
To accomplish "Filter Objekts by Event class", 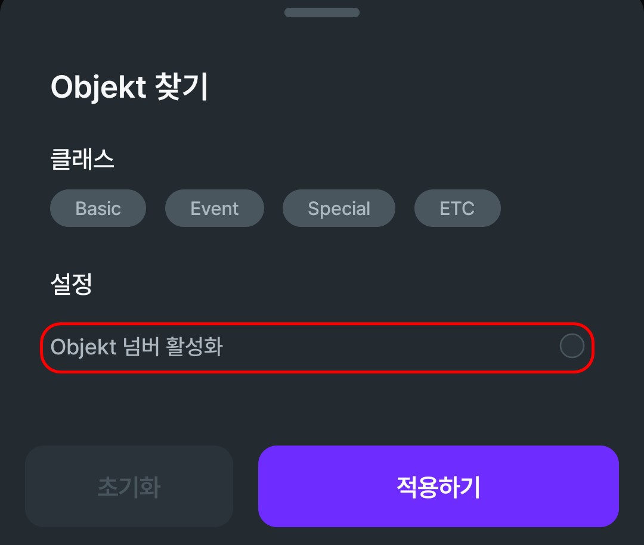I will pos(214,208).
